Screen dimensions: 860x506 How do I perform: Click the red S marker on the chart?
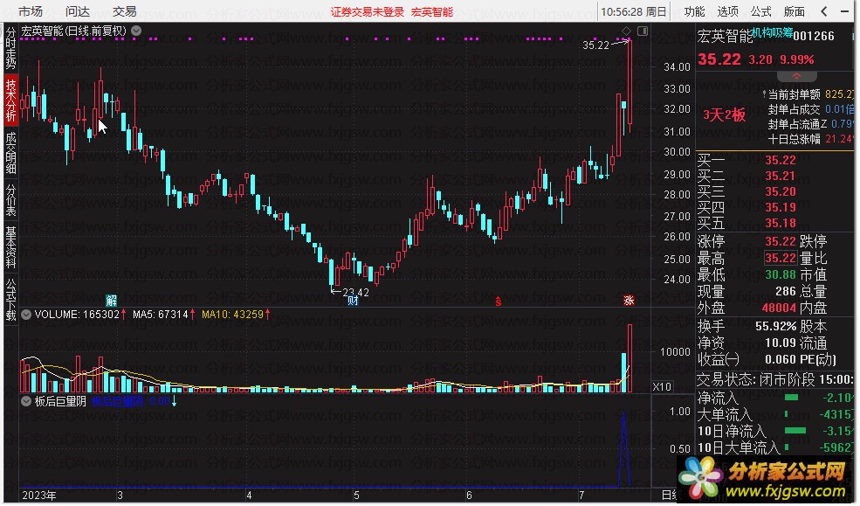pyautogui.click(x=498, y=301)
